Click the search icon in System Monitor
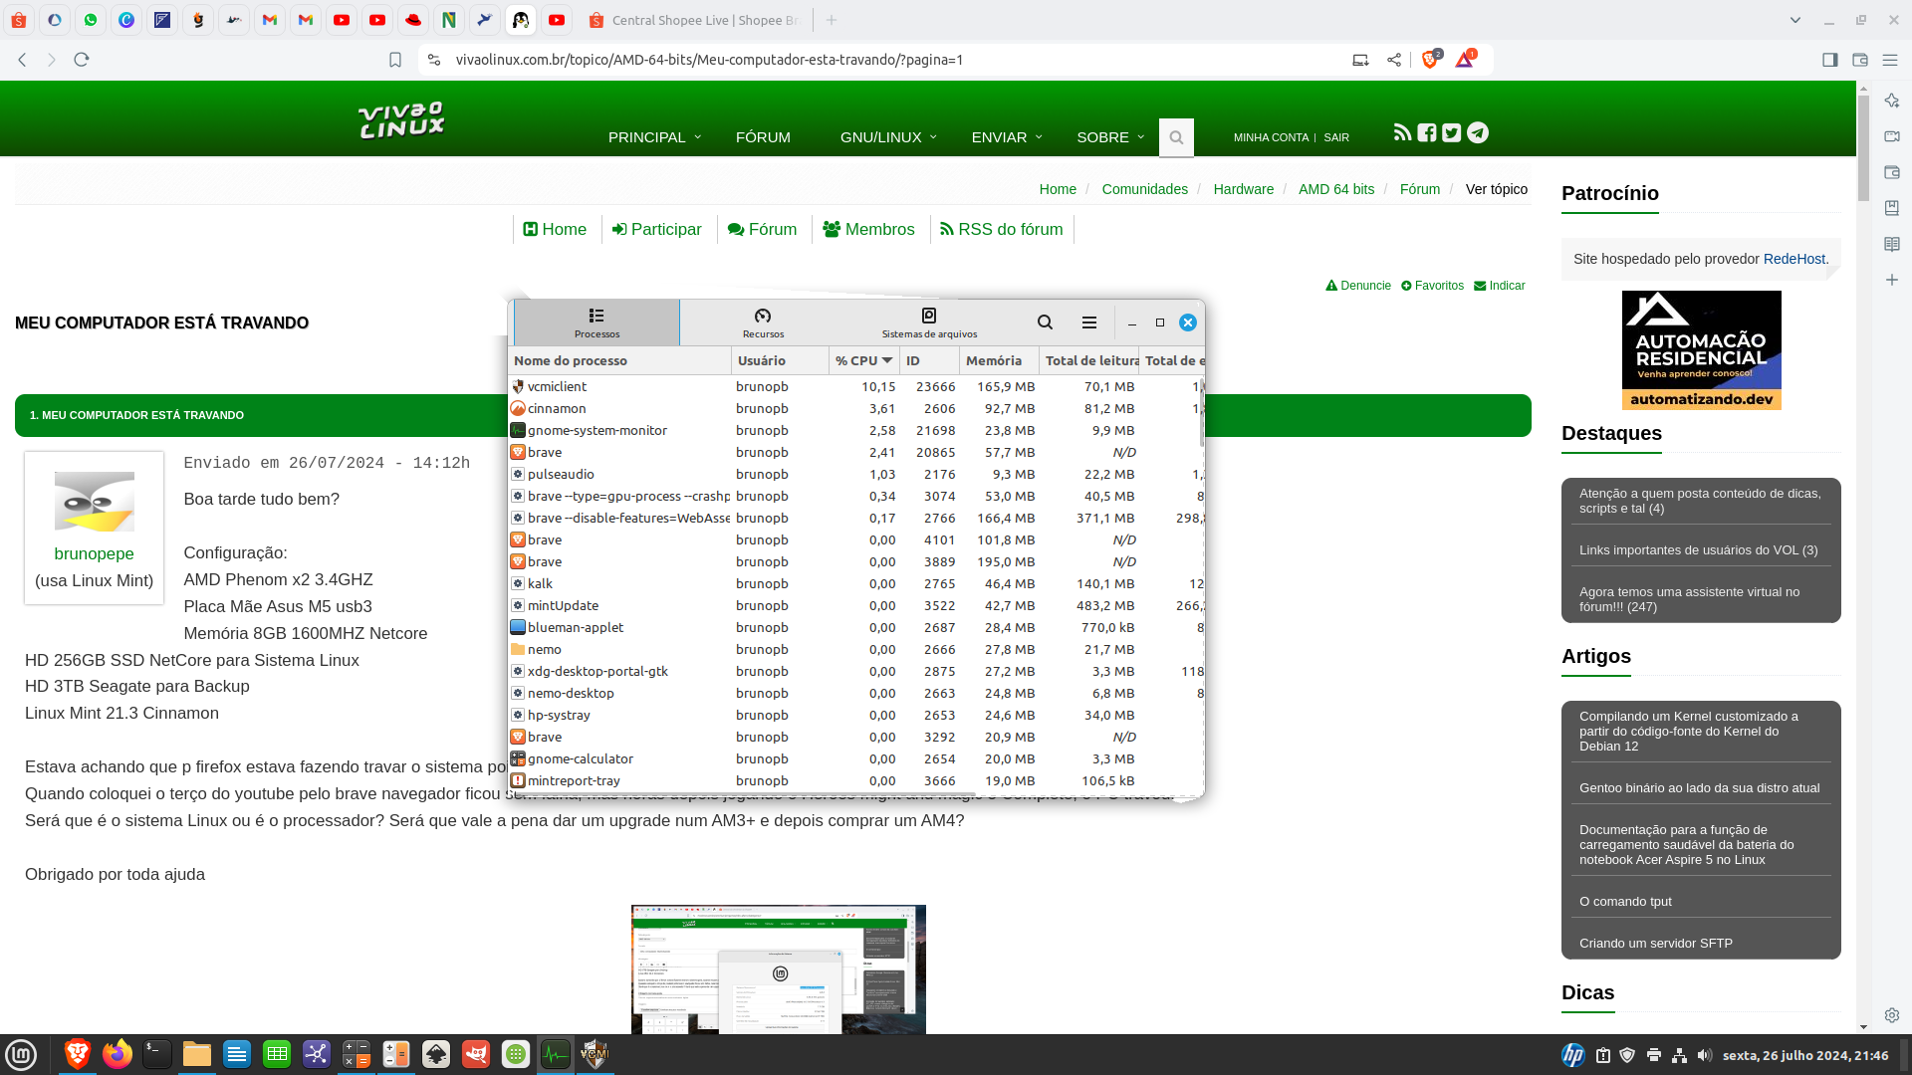 (x=1045, y=322)
